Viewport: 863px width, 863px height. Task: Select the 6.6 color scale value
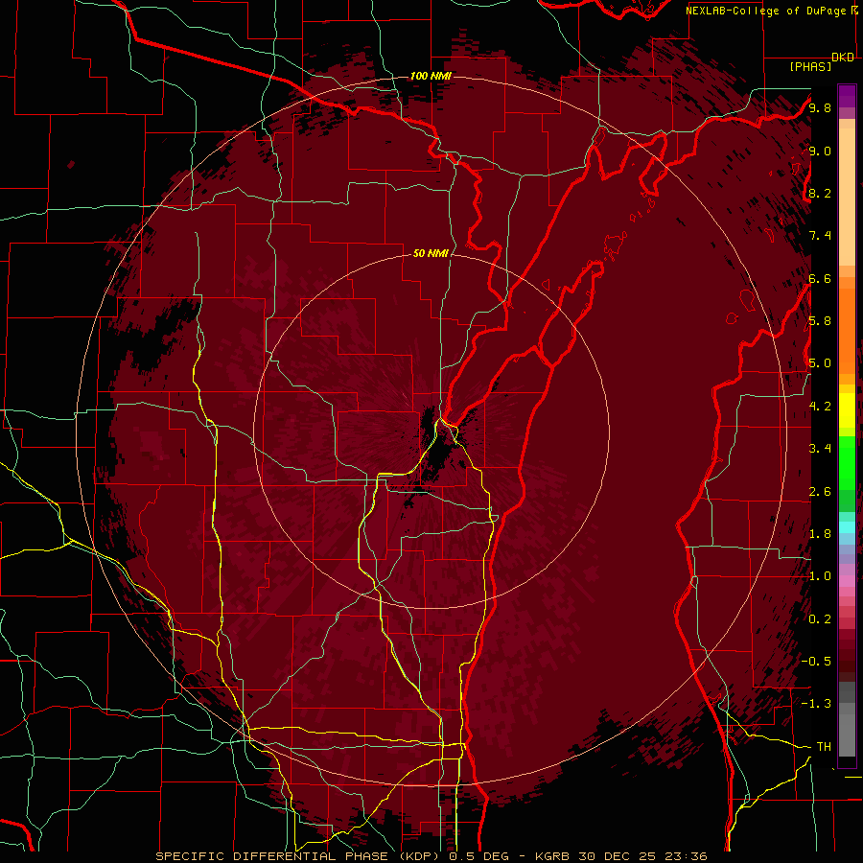coord(820,278)
